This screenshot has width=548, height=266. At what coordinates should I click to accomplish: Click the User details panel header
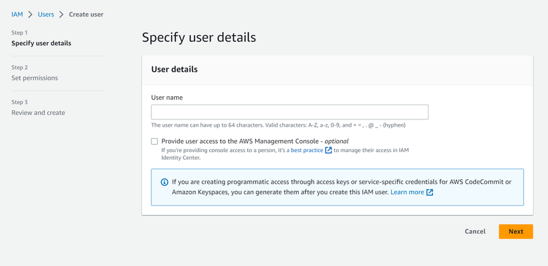click(175, 69)
